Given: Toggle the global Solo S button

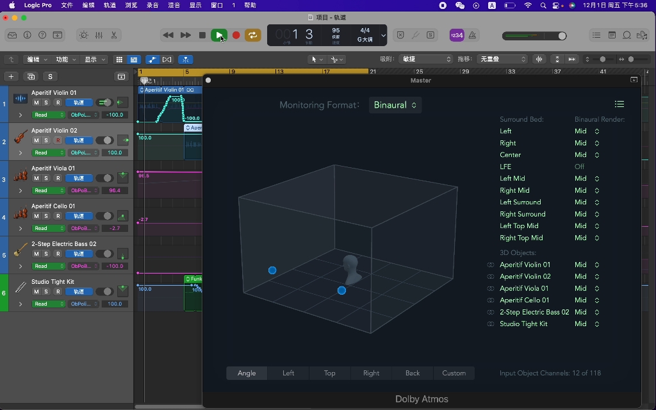Looking at the screenshot, I should pyautogui.click(x=50, y=77).
